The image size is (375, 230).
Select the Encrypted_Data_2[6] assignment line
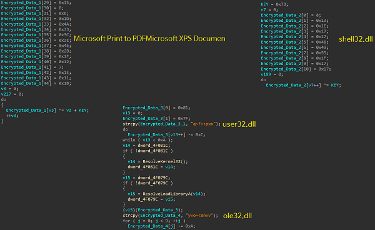point(294,47)
